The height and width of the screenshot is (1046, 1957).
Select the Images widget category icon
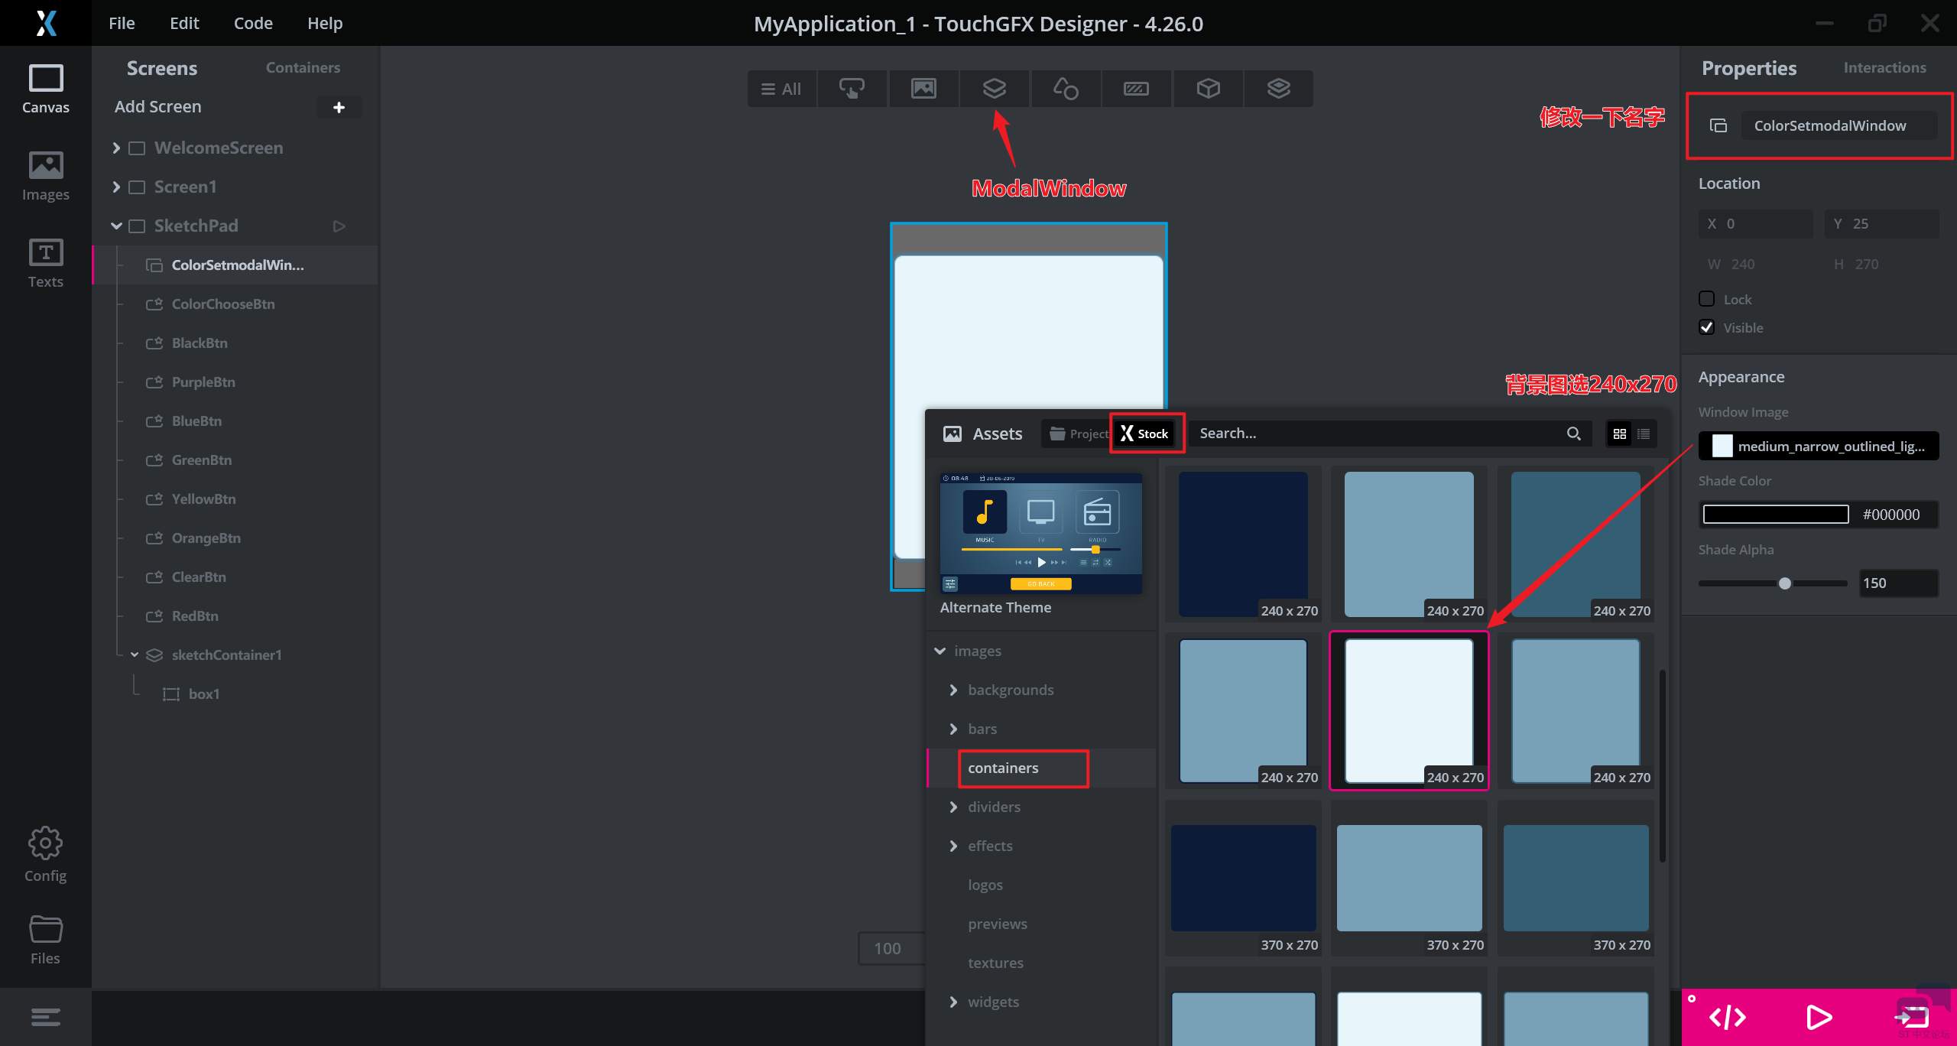923,89
